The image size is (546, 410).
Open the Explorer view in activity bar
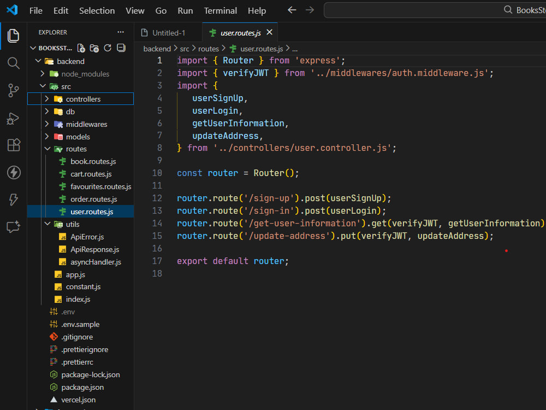point(13,36)
